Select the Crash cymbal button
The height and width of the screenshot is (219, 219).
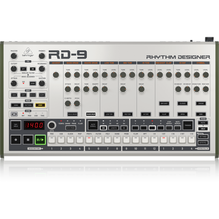pos(201,103)
